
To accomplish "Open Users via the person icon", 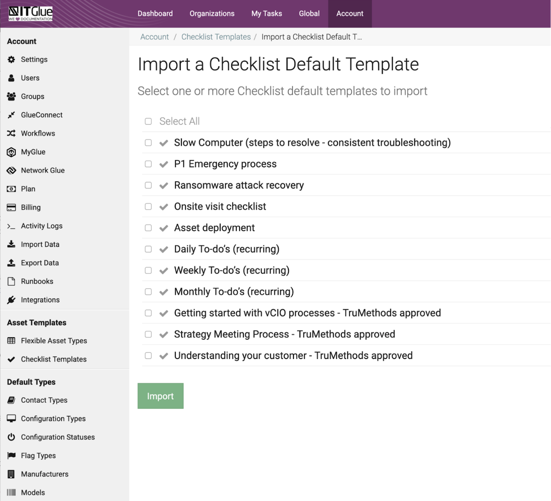I will [x=11, y=78].
